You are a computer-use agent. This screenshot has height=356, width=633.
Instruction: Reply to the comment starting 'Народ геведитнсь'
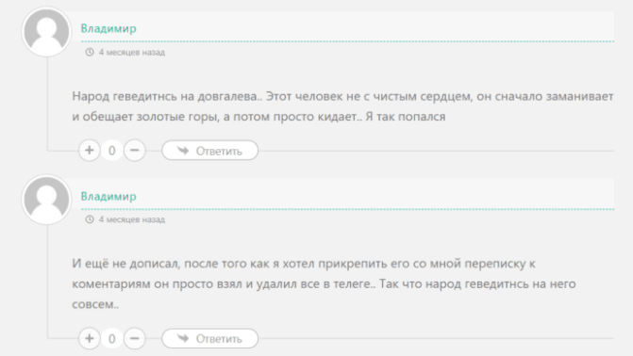pos(210,151)
